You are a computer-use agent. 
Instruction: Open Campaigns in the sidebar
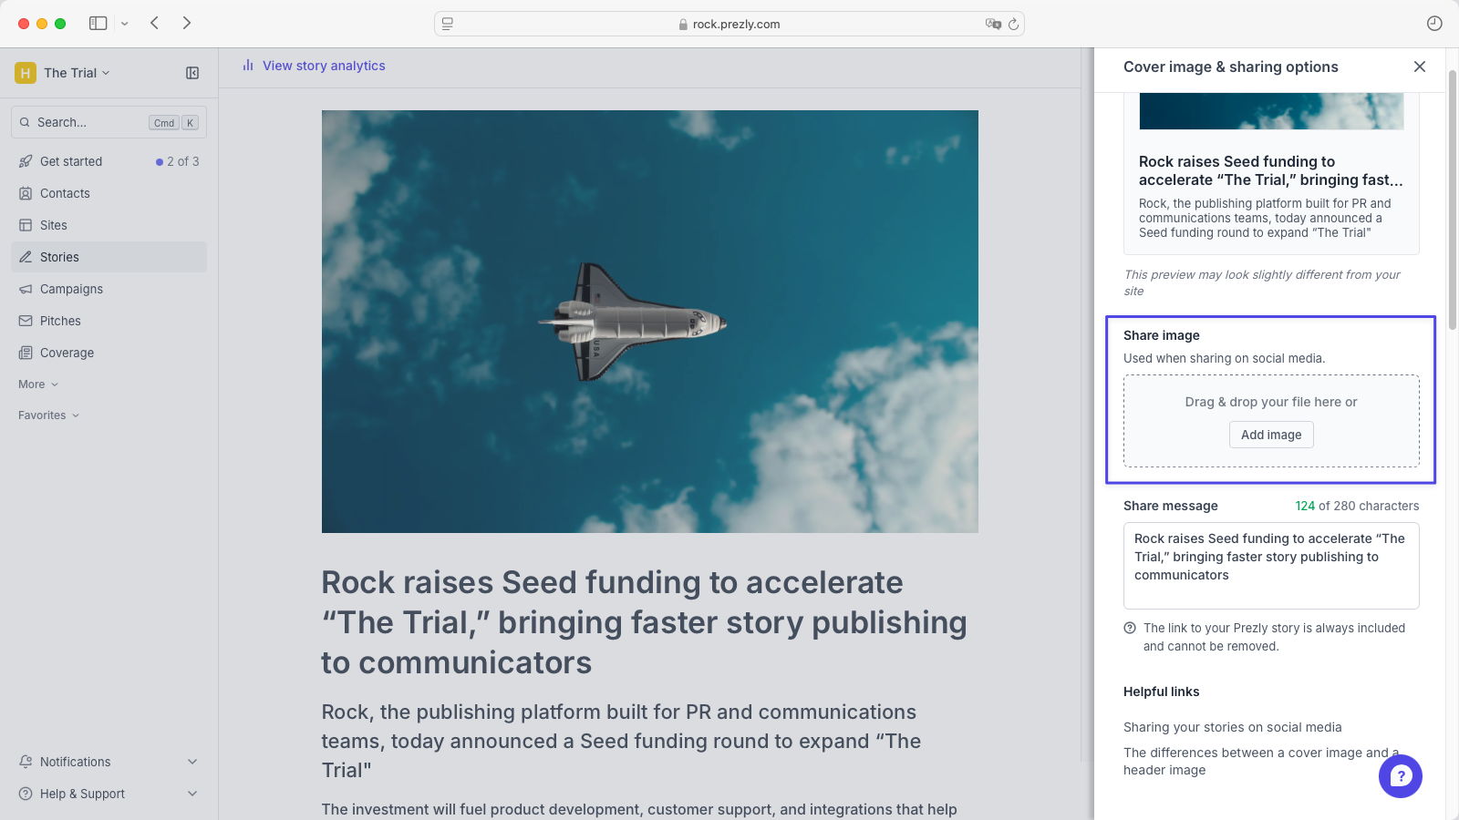point(71,289)
